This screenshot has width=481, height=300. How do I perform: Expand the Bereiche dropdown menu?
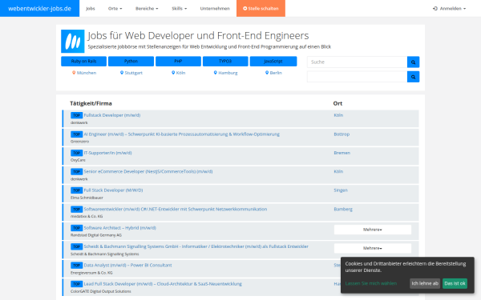[x=147, y=9]
